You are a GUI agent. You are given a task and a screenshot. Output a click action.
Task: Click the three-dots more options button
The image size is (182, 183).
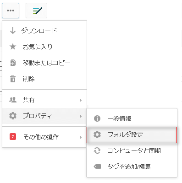point(11,11)
